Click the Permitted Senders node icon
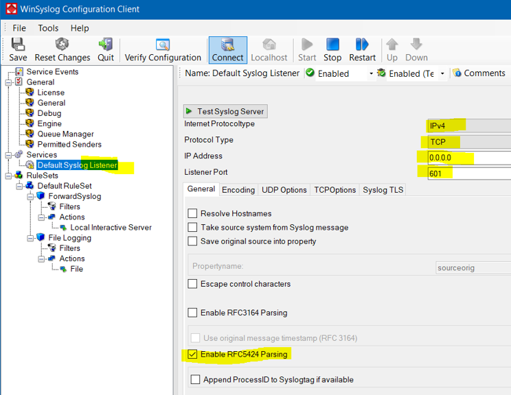Screen dimensions: 511x395 tap(30, 144)
